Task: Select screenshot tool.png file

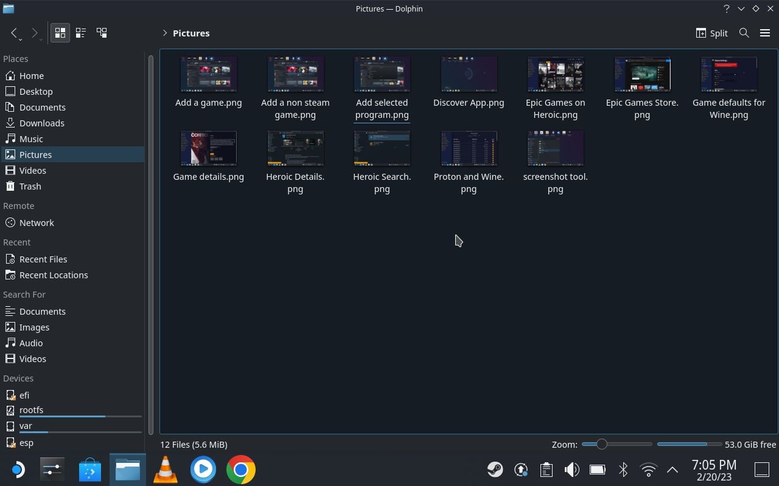Action: (555, 163)
